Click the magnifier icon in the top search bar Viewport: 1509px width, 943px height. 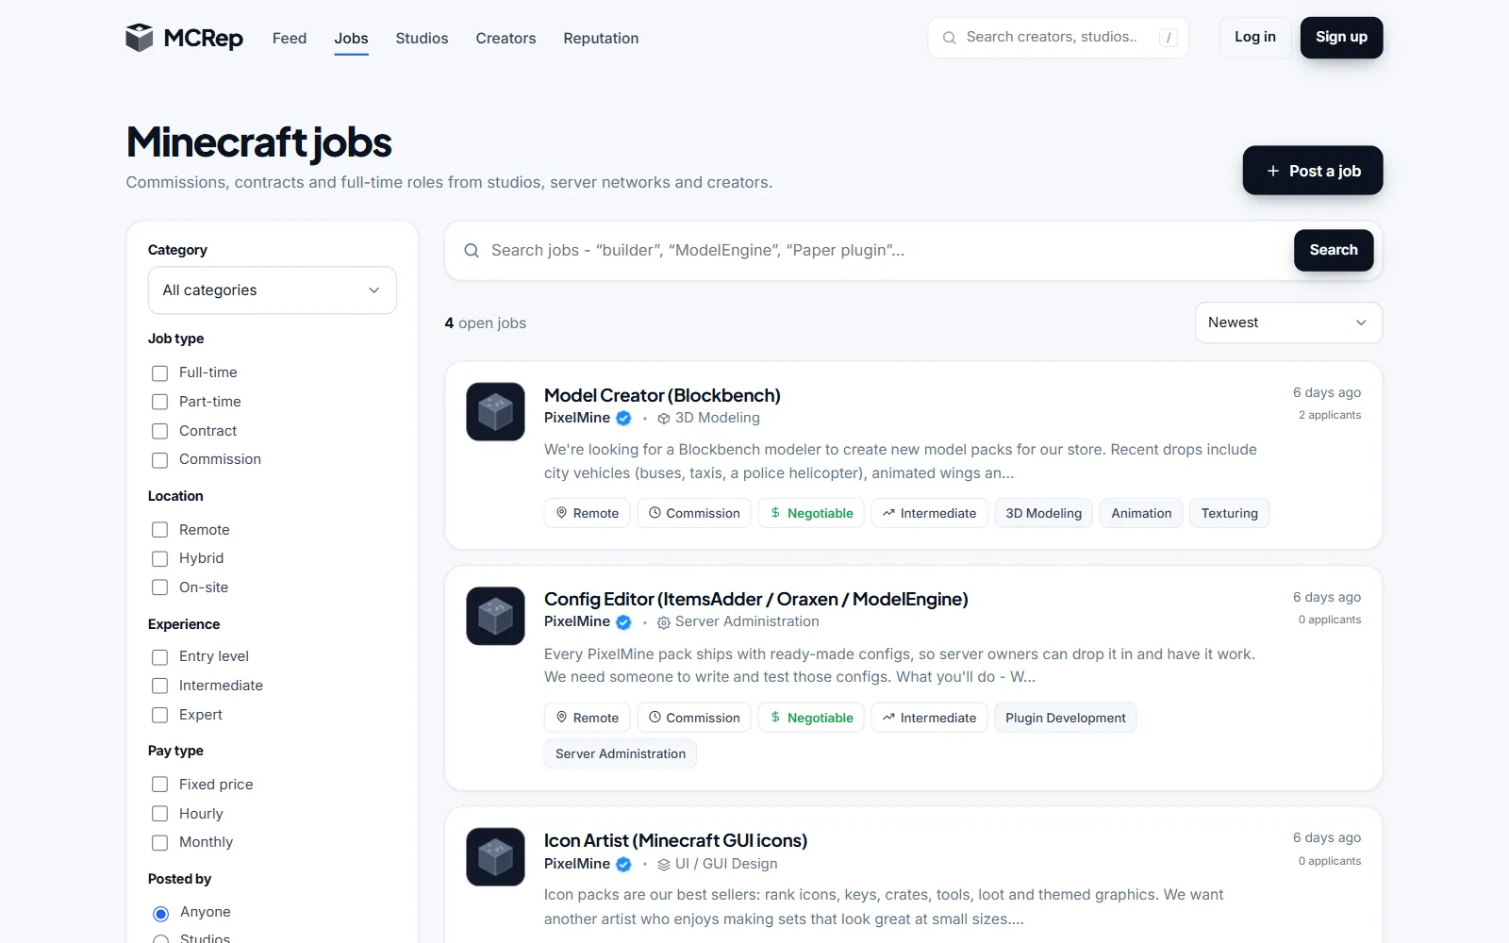[x=949, y=38]
